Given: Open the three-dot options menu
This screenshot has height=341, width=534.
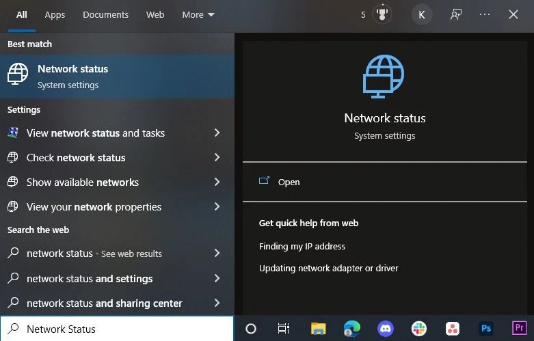Looking at the screenshot, I should (485, 14).
